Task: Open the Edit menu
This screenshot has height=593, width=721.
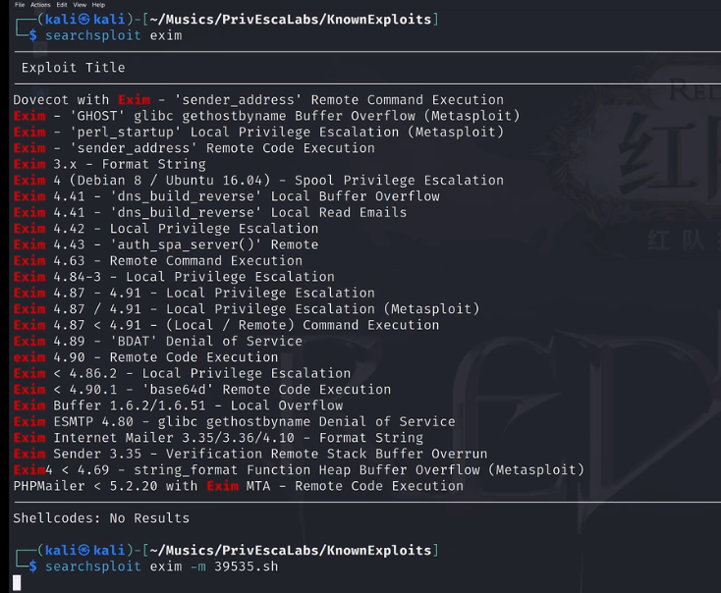Action: click(x=62, y=5)
